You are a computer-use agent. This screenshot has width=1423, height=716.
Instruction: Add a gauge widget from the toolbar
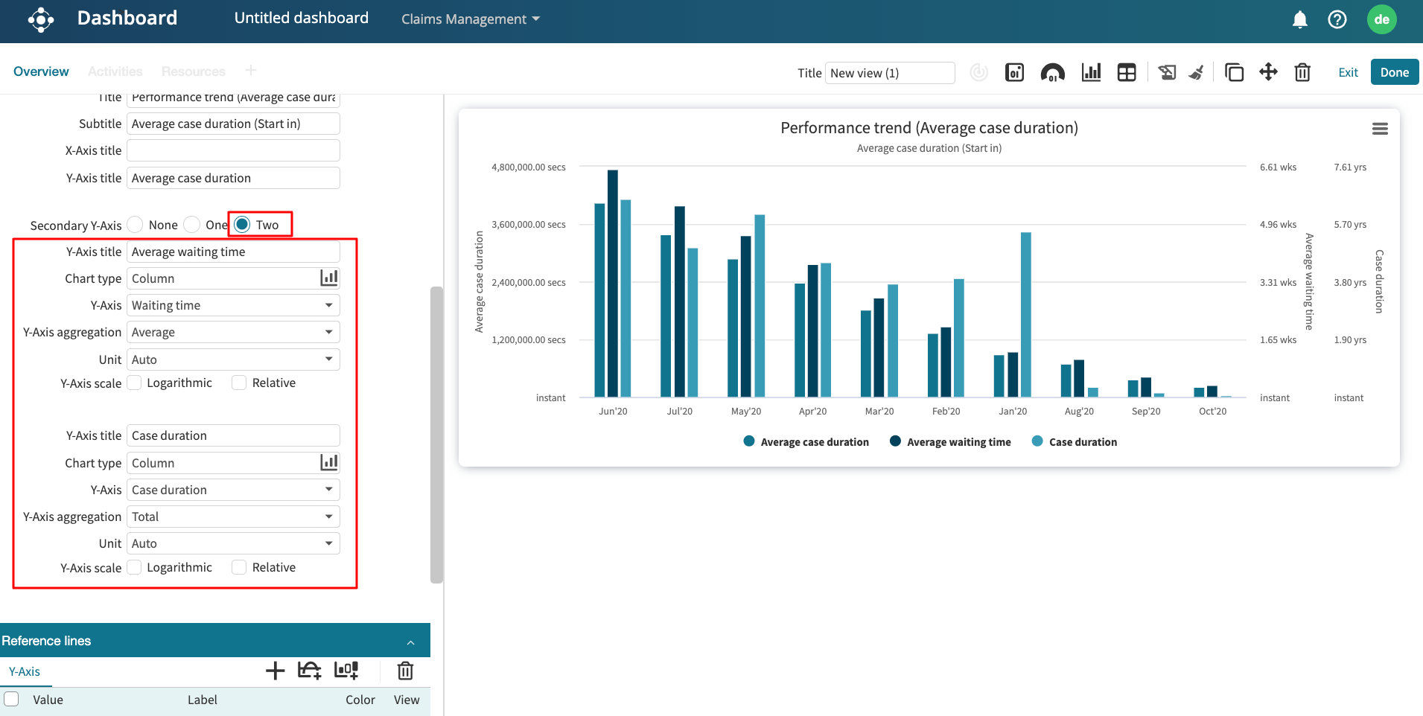click(1052, 72)
